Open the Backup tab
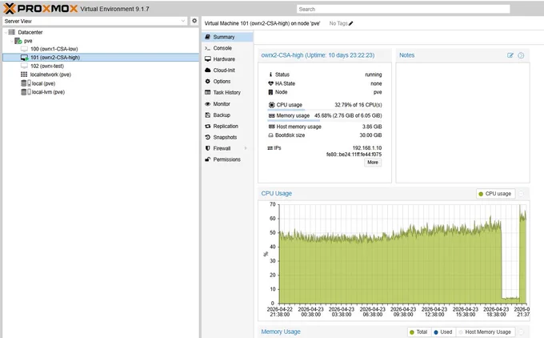The image size is (544, 338). pyautogui.click(x=227, y=115)
